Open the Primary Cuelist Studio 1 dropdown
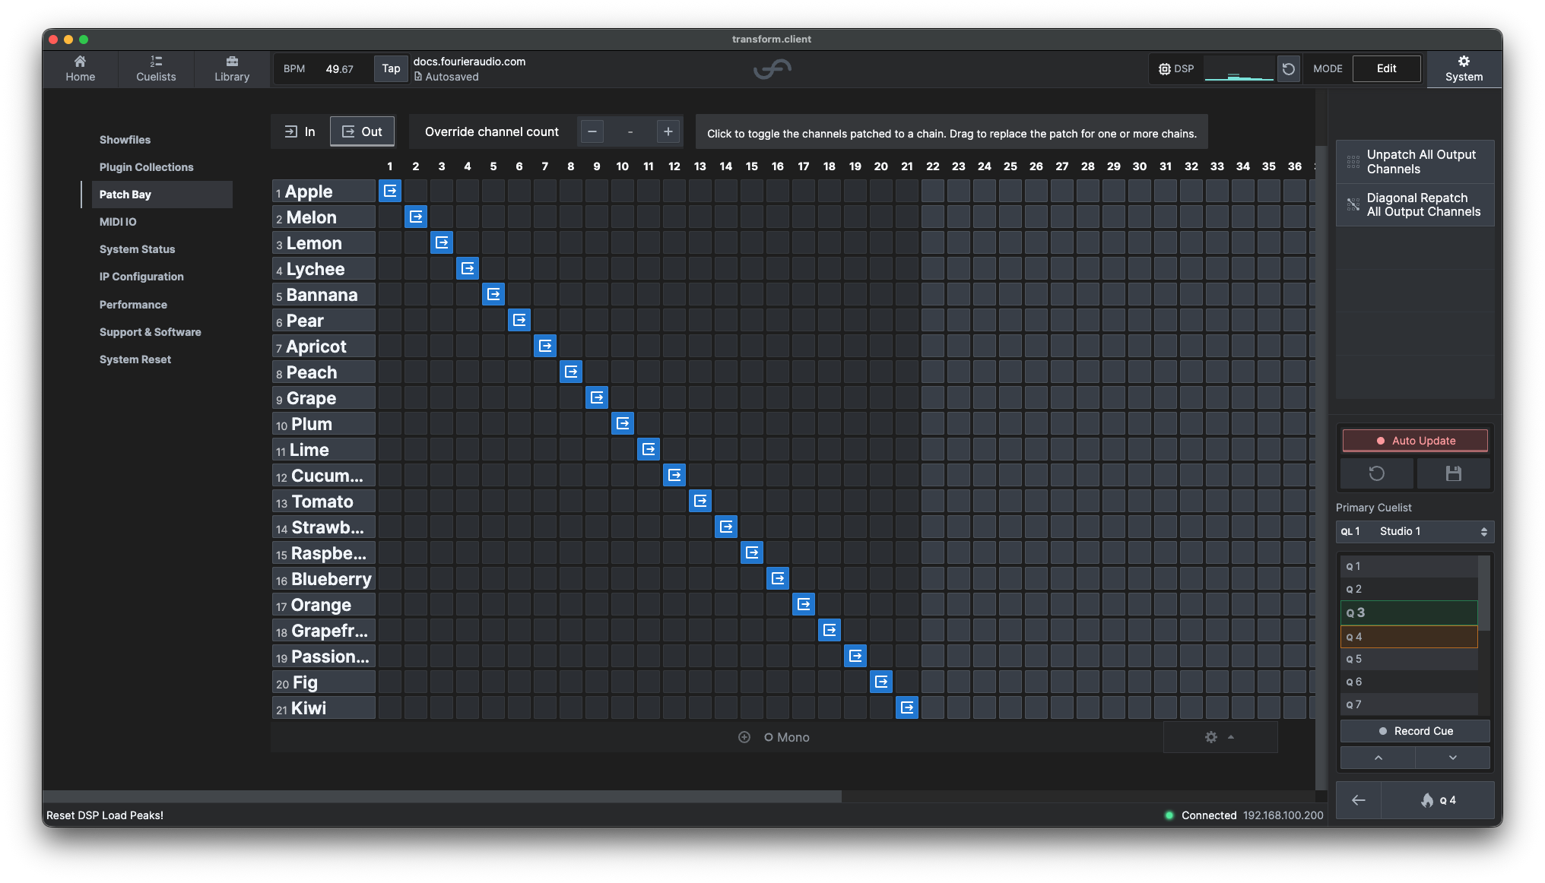 (x=1415, y=532)
